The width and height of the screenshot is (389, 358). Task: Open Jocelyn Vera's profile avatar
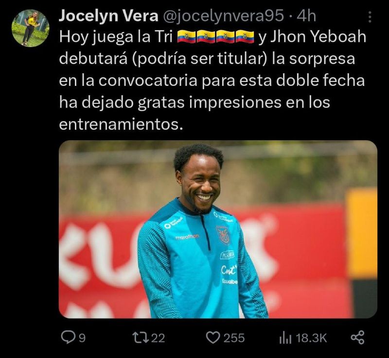[x=30, y=28]
